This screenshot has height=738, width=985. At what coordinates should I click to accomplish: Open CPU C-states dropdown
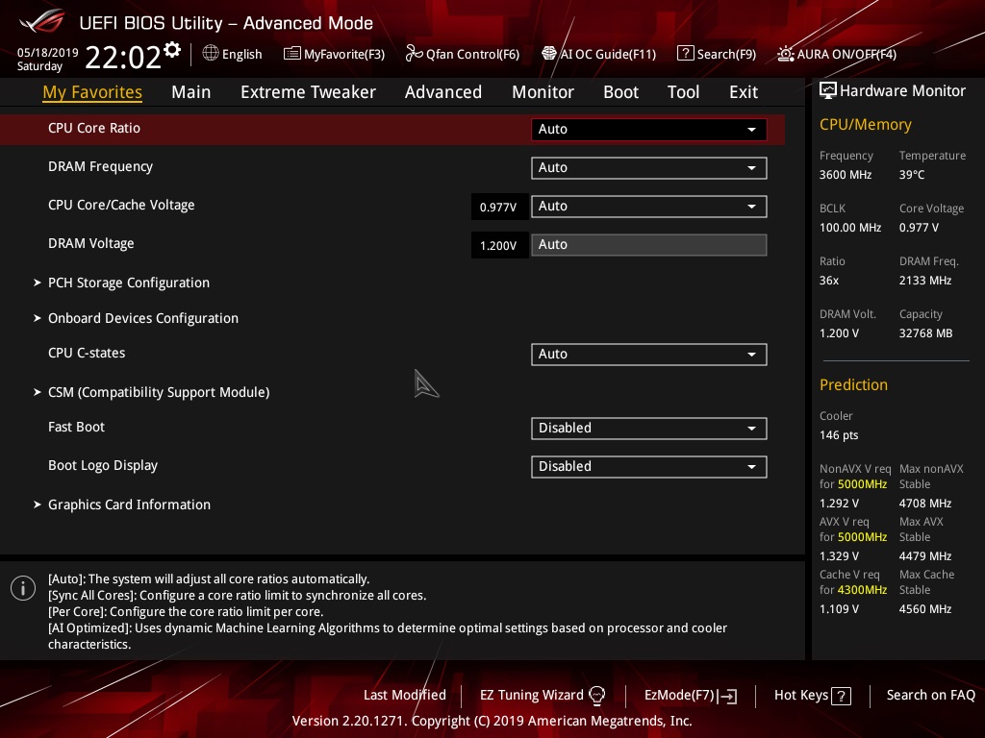pyautogui.click(x=649, y=354)
